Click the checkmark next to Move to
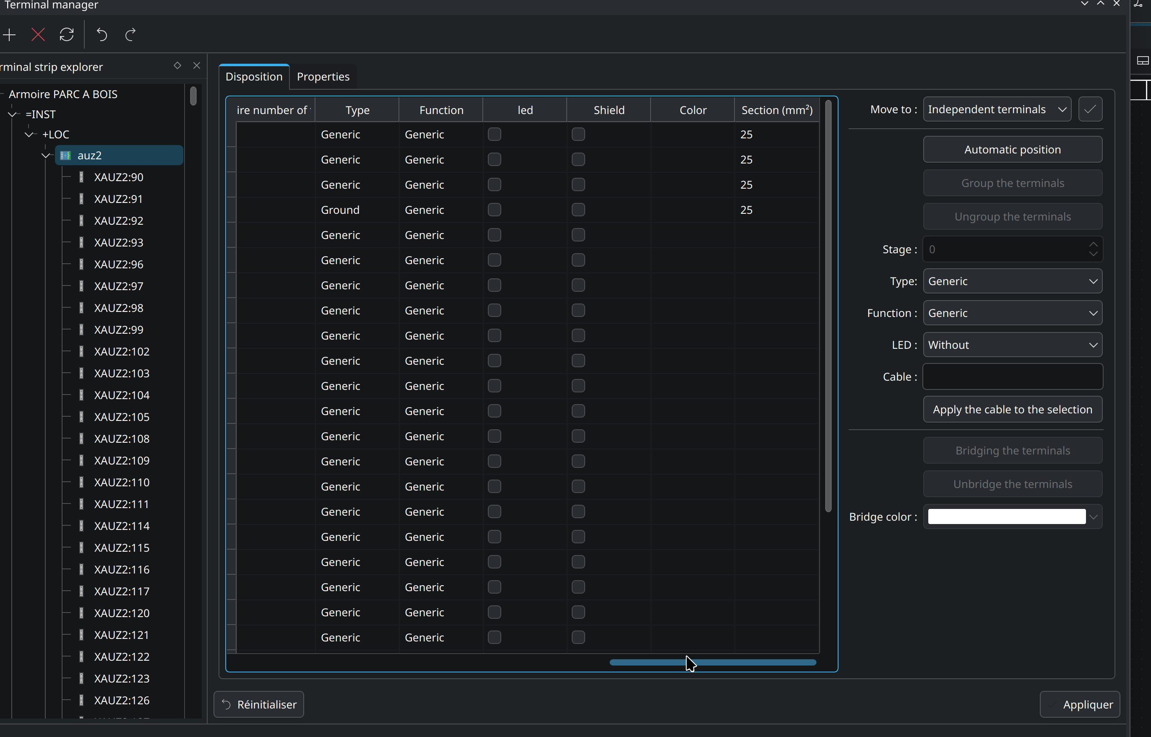 (1090, 109)
